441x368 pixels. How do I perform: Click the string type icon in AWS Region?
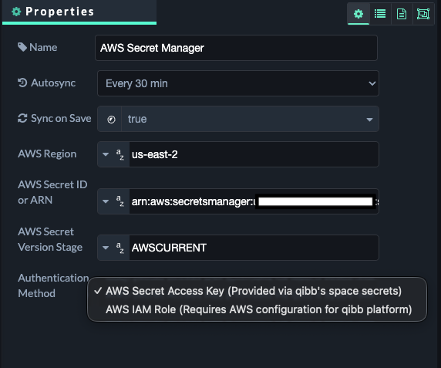tap(120, 154)
